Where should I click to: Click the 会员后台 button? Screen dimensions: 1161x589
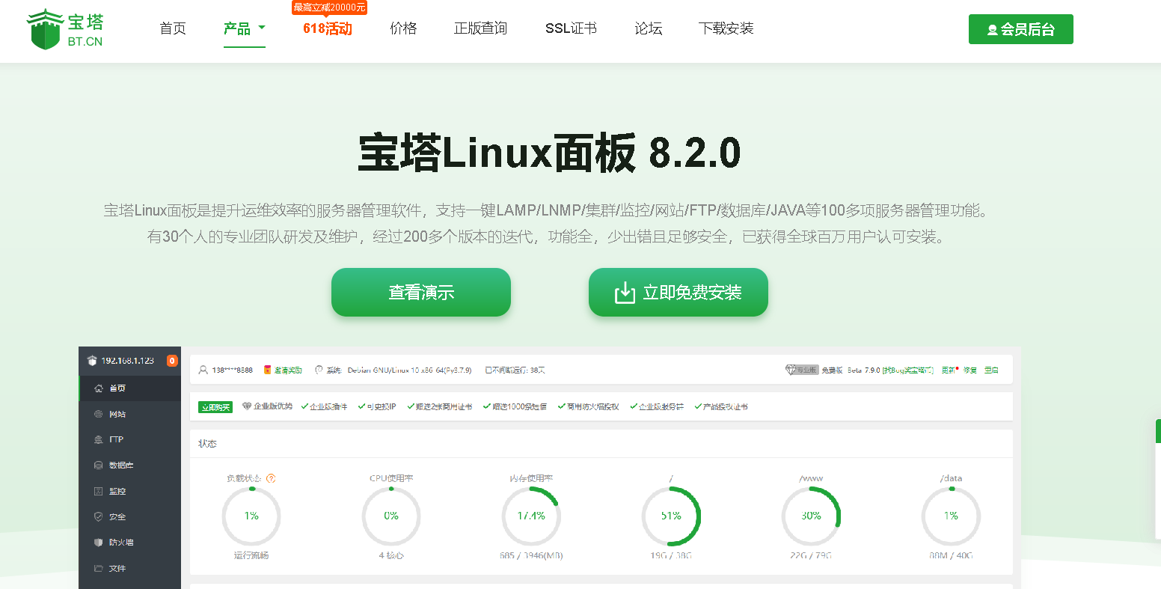click(x=1020, y=29)
